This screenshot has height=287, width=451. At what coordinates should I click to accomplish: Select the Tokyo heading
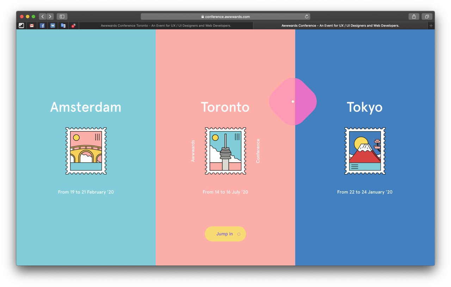click(365, 107)
